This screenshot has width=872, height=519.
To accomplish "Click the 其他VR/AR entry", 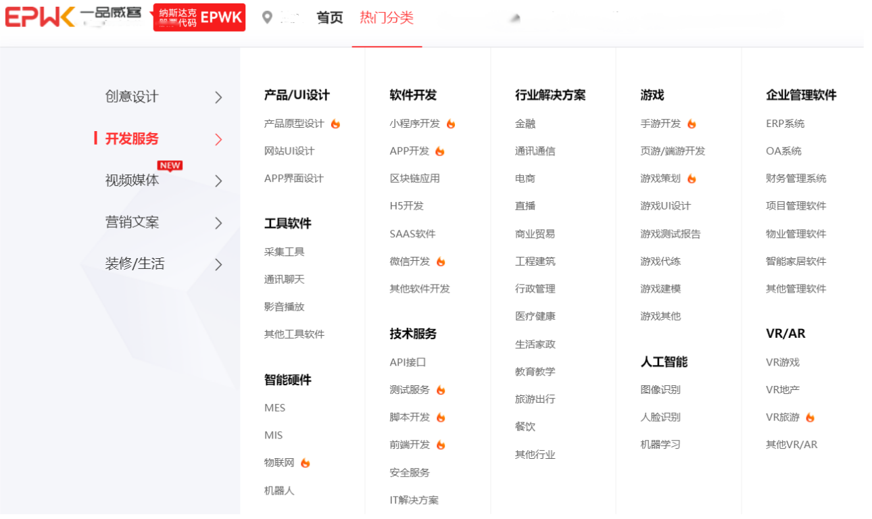I will pyautogui.click(x=792, y=445).
